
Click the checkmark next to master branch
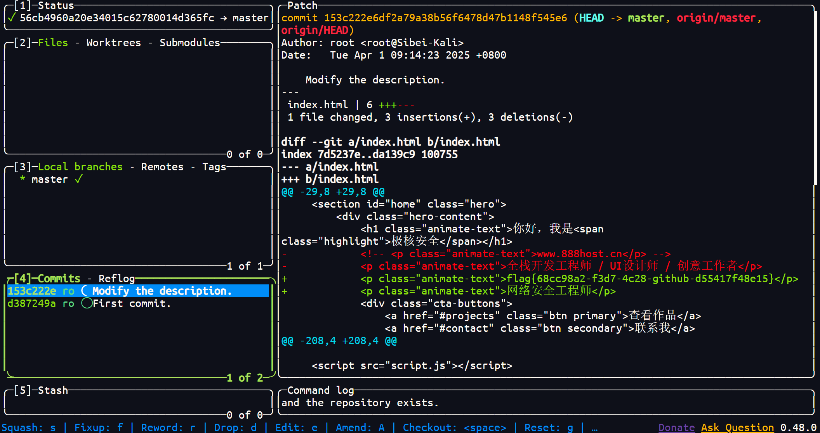[x=79, y=179]
